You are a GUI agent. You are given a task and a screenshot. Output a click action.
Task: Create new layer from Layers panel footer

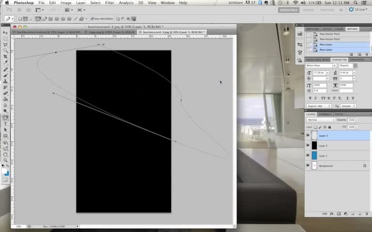coord(360,214)
